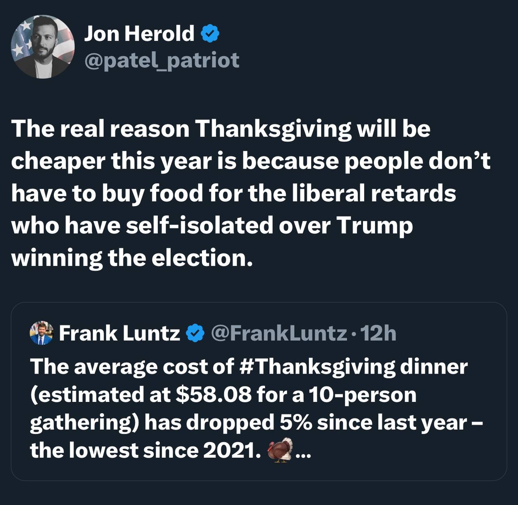Click the word "Trump" in the tweet
Image resolution: width=518 pixels, height=505 pixels.
[374, 226]
